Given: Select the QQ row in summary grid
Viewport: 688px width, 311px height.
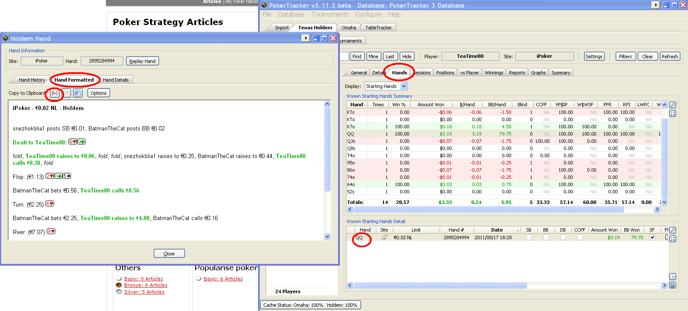Looking at the screenshot, I should [x=504, y=134].
